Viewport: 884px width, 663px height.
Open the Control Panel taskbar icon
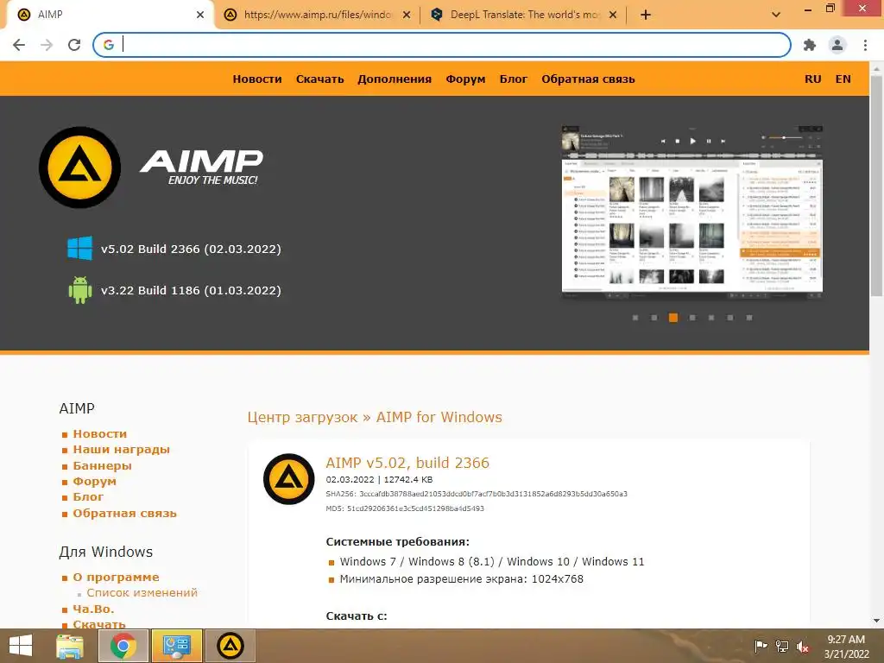coord(176,646)
